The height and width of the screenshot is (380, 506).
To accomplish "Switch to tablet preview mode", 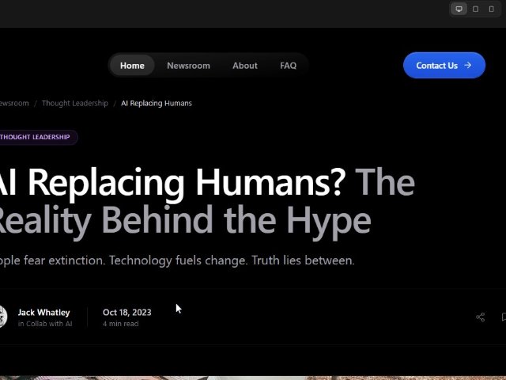I will (475, 9).
